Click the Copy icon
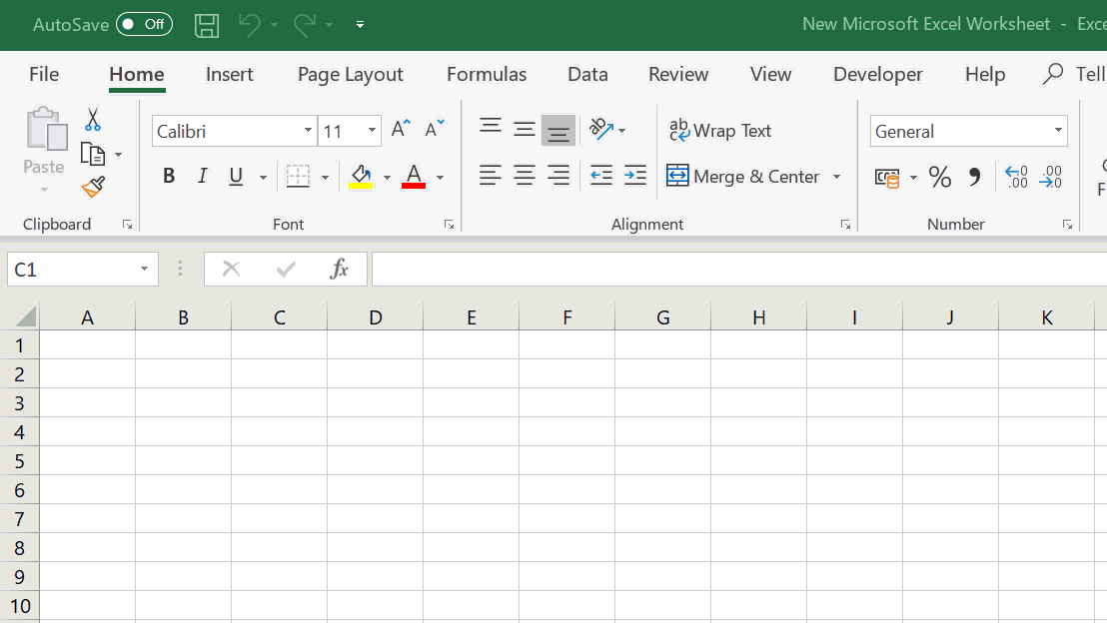 [92, 152]
